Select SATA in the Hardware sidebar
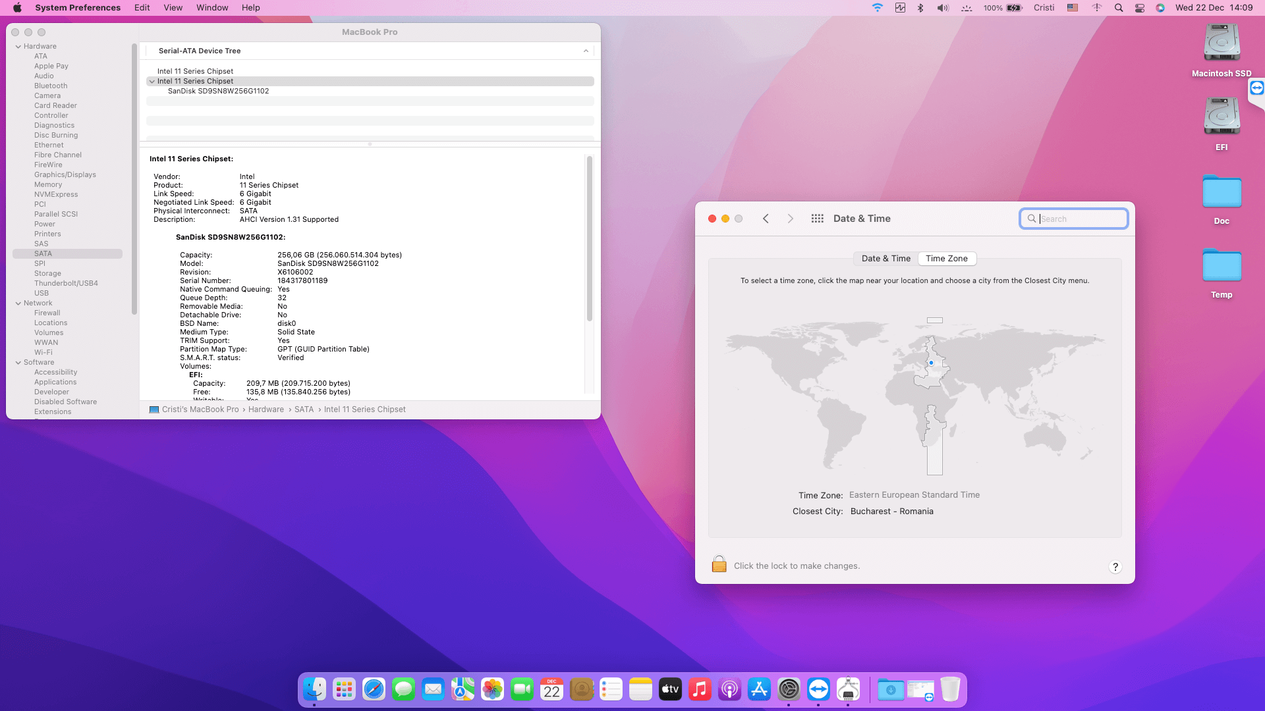The image size is (1265, 711). [x=67, y=254]
